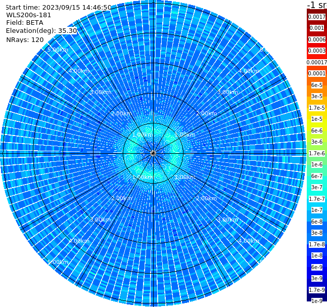
Task: Click the 6e-7 colorbar label
Action: pyautogui.click(x=317, y=176)
